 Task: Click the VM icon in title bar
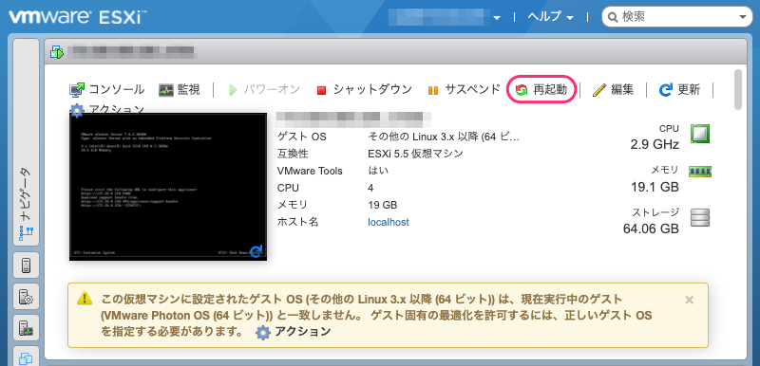(57, 51)
